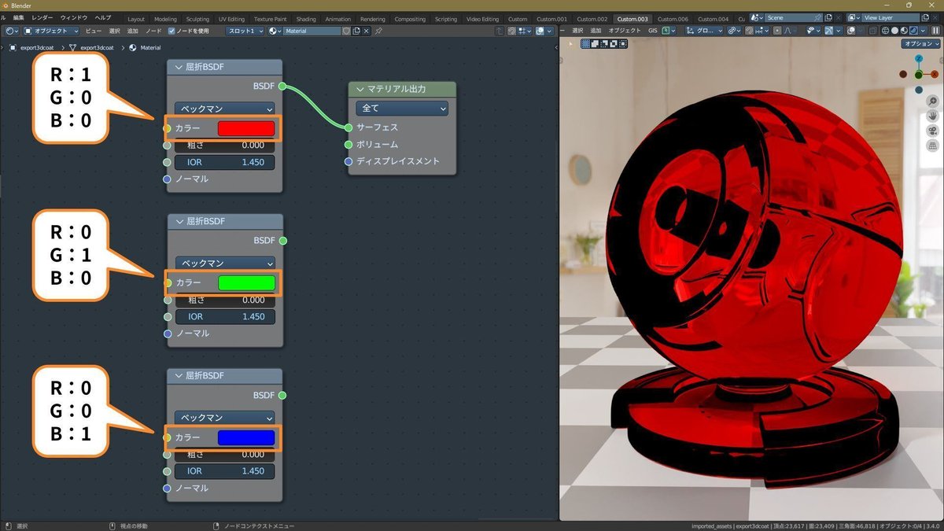Toggle the ノードを使用 checkbox
The width and height of the screenshot is (944, 531).
point(171,31)
